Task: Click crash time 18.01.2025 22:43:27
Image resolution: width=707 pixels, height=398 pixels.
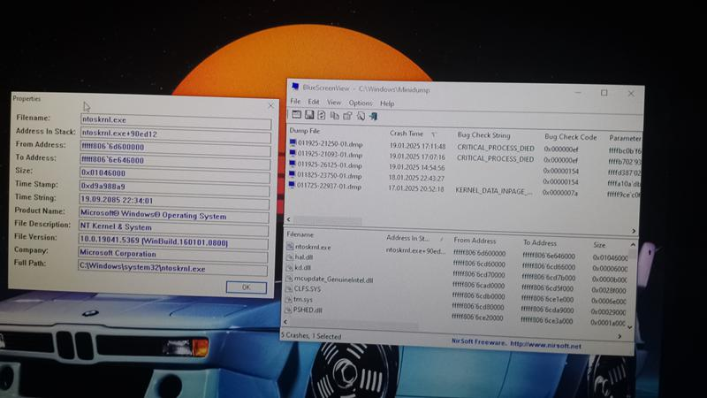Action: [416, 179]
